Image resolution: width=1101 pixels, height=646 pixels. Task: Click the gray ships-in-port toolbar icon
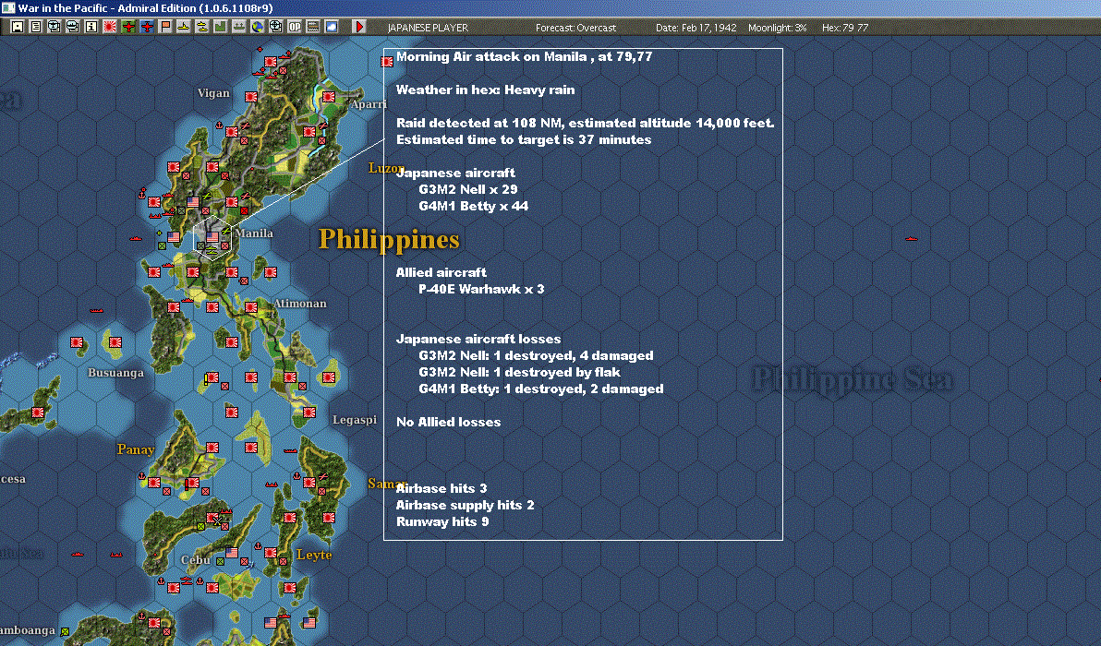pyautogui.click(x=238, y=27)
